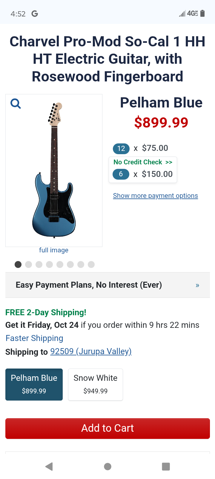Screen dimensions: 215x479
Task: Go to the second image carousel dot
Action: click(x=29, y=264)
